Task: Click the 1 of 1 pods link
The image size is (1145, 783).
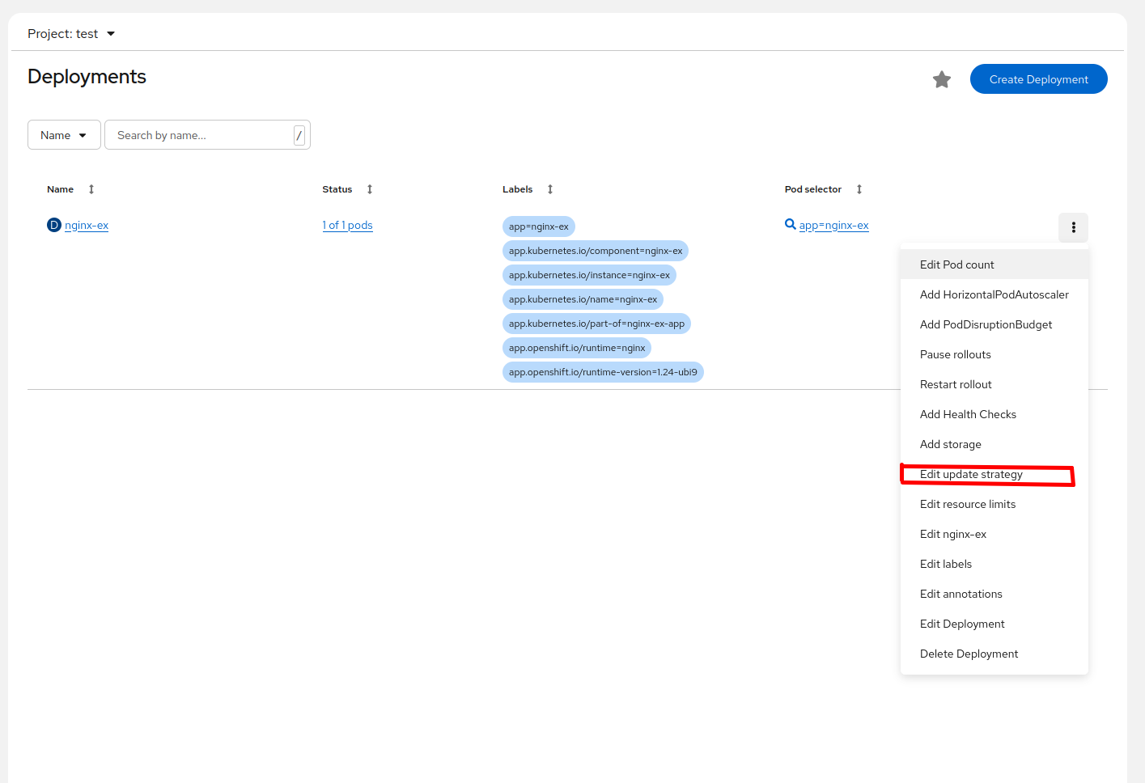Action: [x=347, y=225]
